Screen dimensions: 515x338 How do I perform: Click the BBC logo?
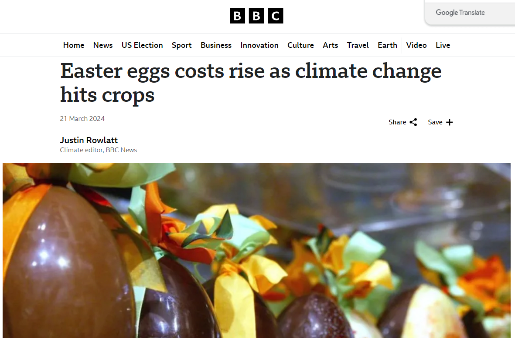coord(256,16)
